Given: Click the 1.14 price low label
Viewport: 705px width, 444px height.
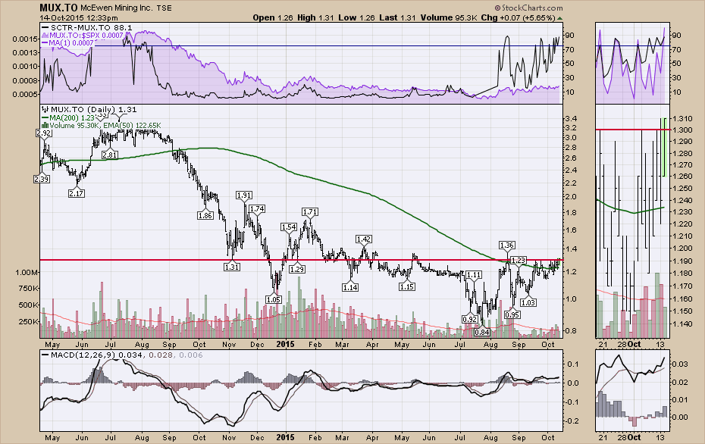Looking at the screenshot, I should tap(350, 286).
